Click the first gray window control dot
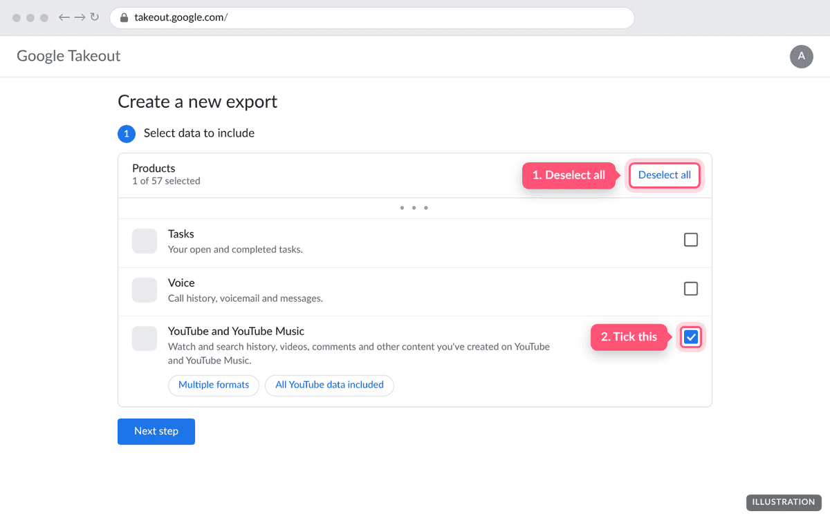The height and width of the screenshot is (518, 830). (17, 18)
